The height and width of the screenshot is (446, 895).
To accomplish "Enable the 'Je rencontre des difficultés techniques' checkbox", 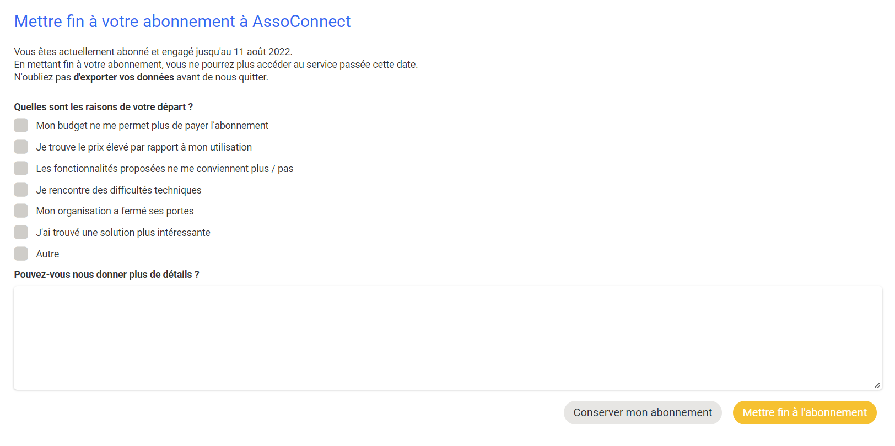I will pos(21,190).
